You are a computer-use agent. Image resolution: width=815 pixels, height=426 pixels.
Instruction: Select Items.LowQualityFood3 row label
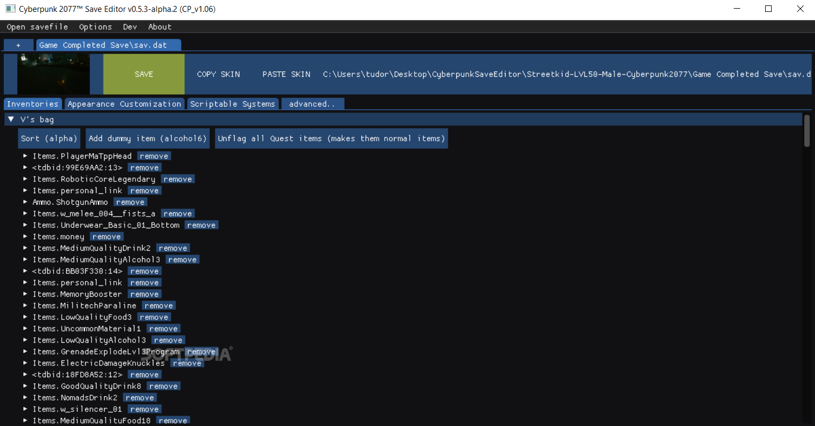82,317
